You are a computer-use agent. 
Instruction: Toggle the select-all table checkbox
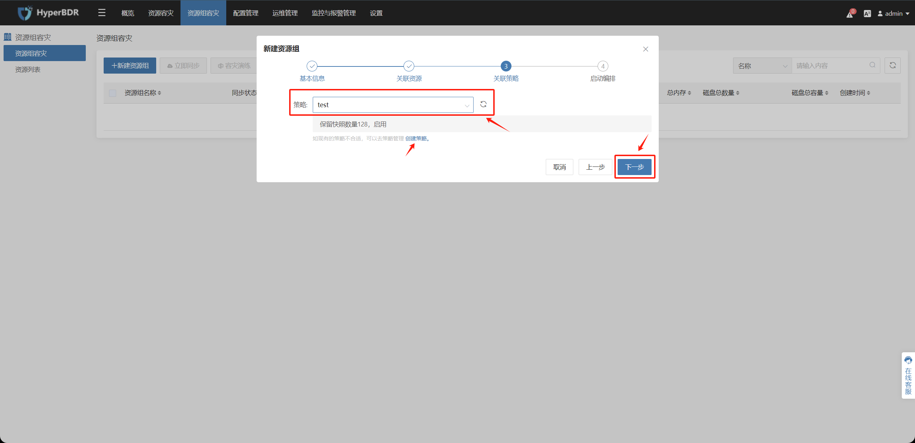click(113, 93)
